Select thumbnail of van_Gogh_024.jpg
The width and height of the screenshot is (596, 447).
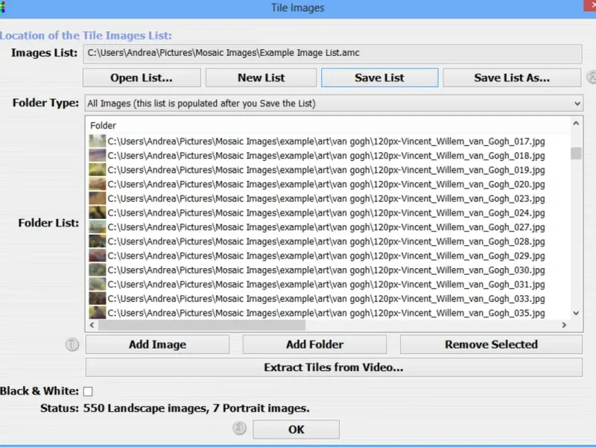tap(98, 212)
